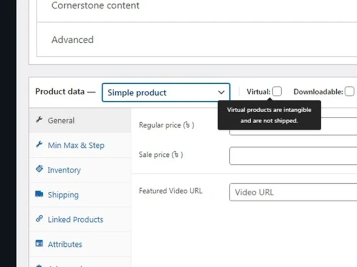Focus the Featured Video URL field
The width and height of the screenshot is (357, 267).
click(293, 192)
